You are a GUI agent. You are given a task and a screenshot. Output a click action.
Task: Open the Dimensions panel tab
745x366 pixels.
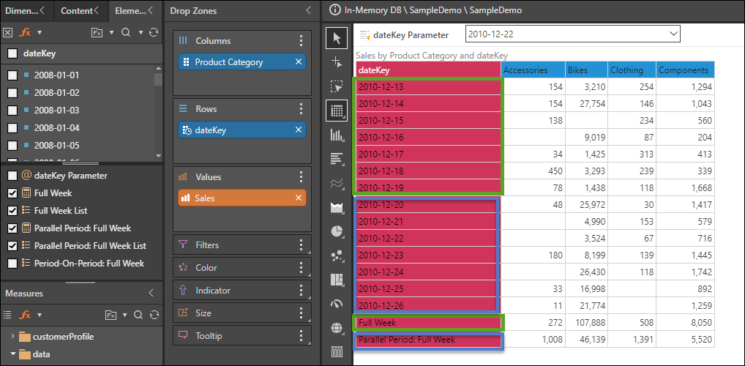click(22, 11)
